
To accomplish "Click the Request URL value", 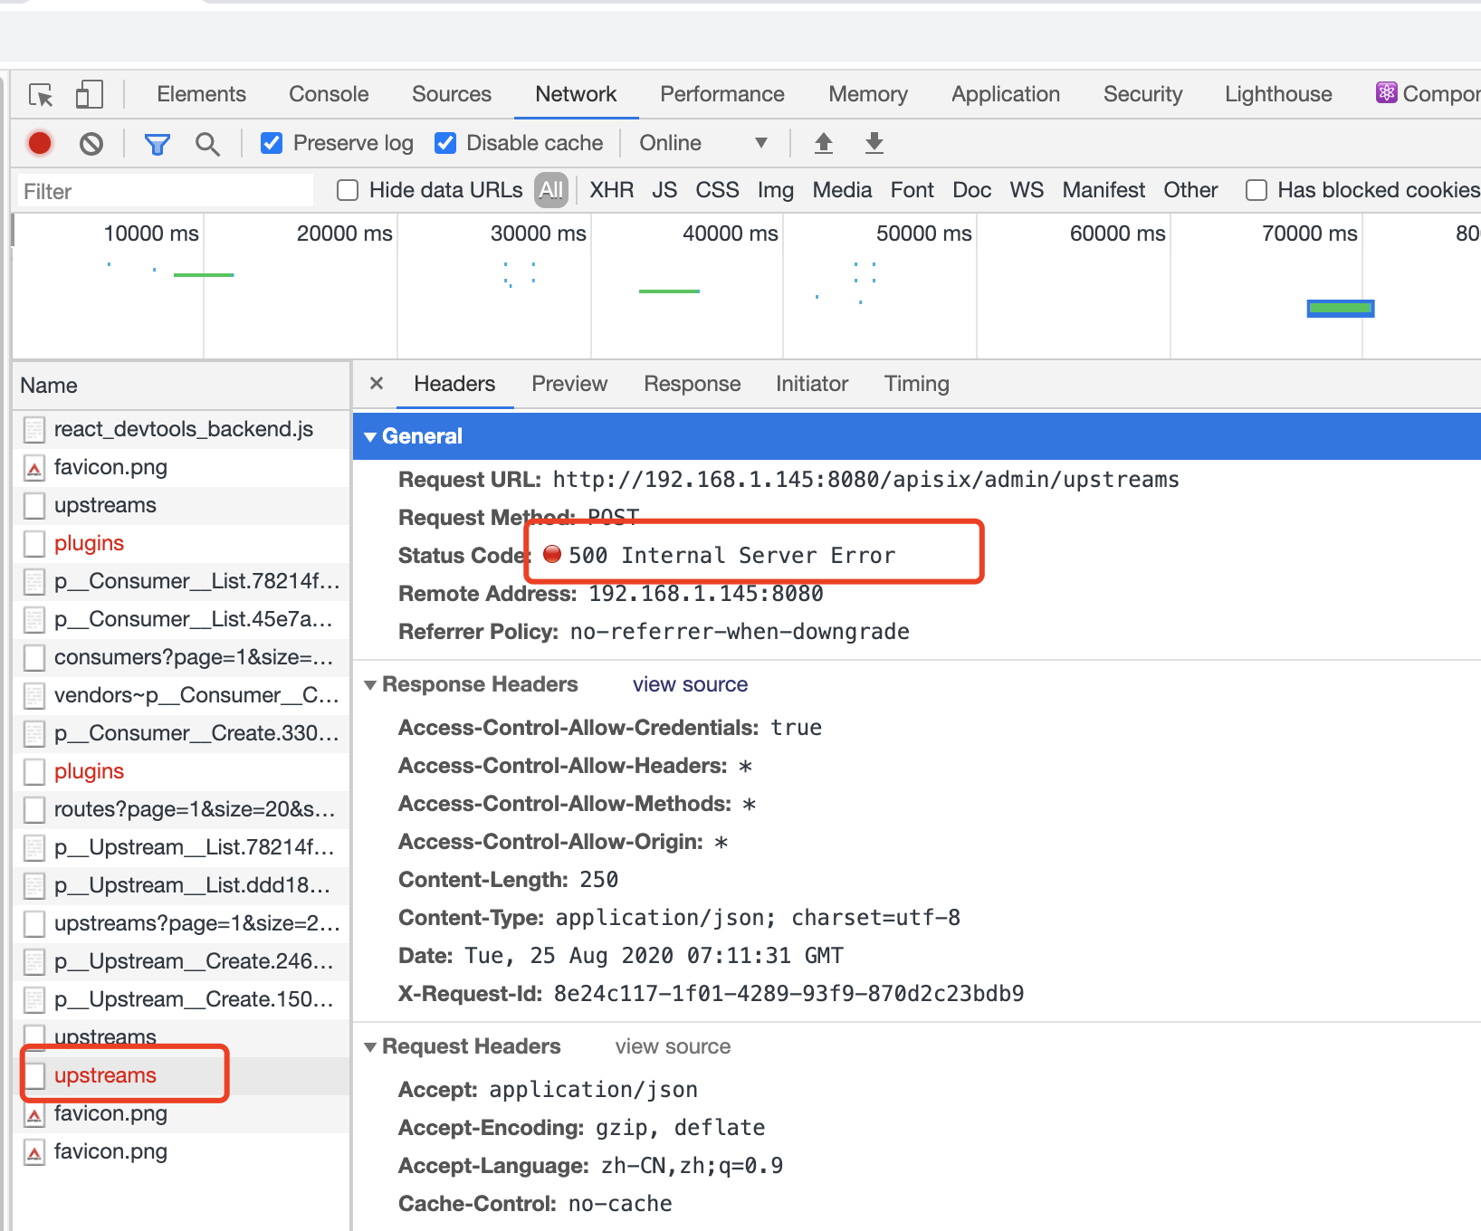I will pos(865,480).
